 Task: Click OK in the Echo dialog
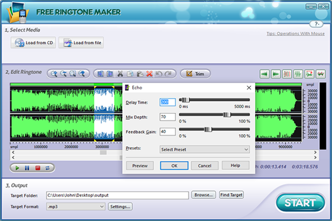pos(174,165)
